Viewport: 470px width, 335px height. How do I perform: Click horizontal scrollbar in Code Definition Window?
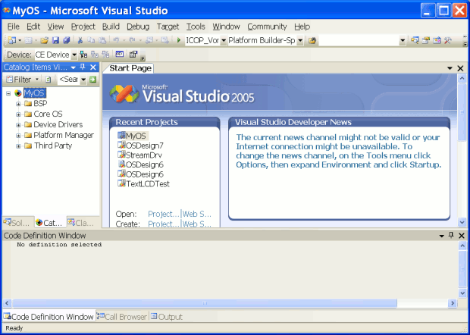point(205,303)
